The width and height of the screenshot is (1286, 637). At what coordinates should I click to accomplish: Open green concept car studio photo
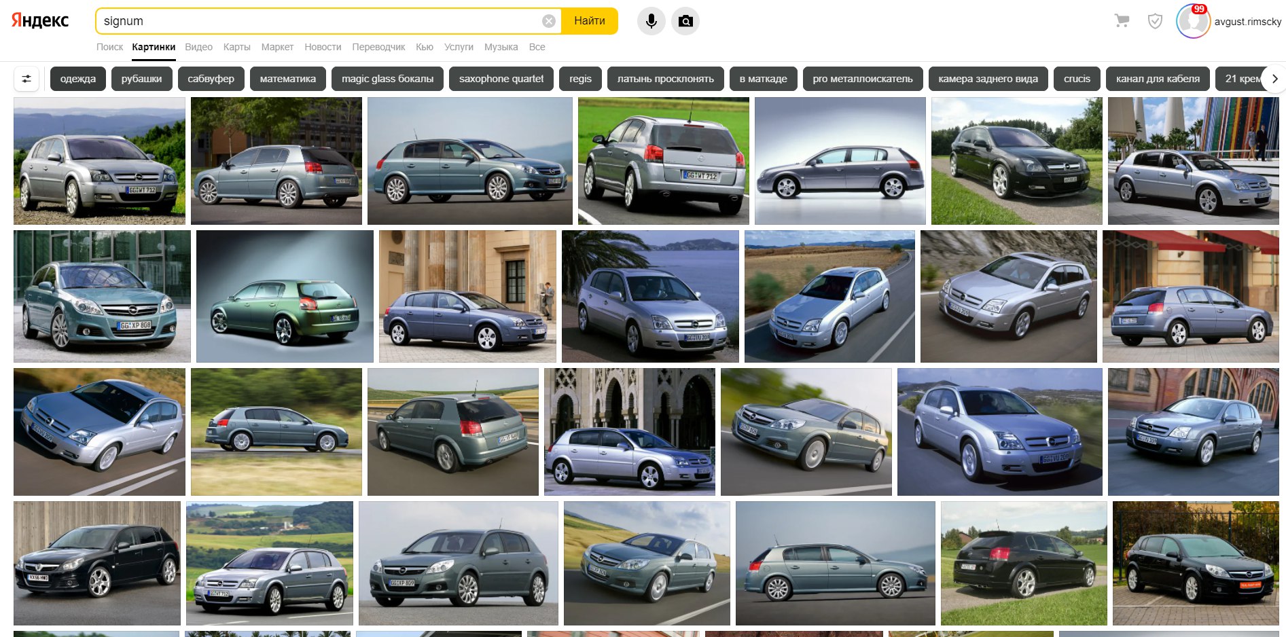285,296
